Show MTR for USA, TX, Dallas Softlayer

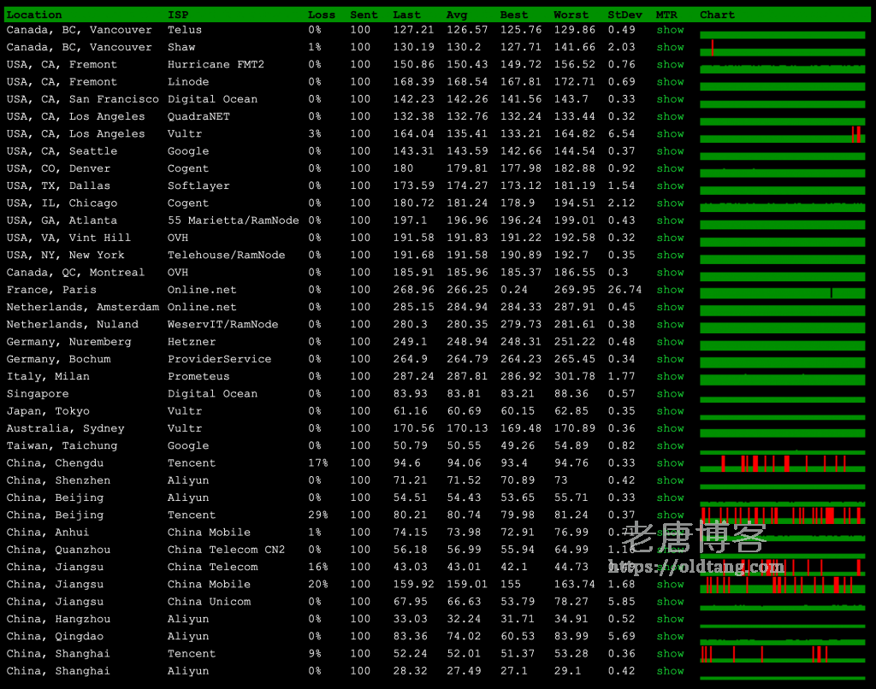coord(670,185)
